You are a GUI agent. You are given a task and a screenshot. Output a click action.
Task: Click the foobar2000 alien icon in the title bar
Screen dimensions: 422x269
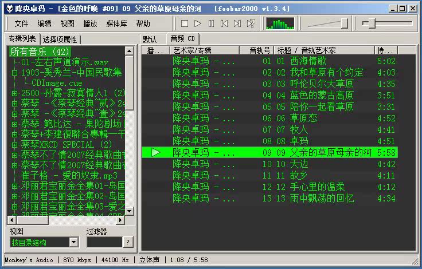tap(10, 9)
